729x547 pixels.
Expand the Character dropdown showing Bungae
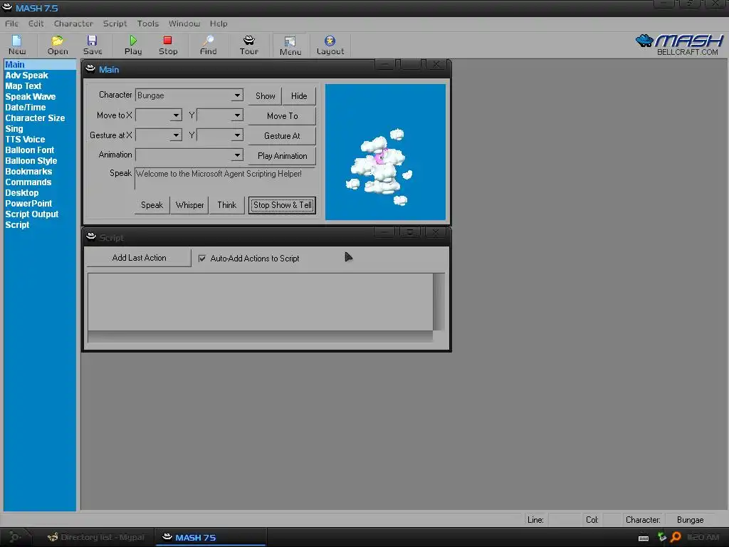(x=237, y=95)
